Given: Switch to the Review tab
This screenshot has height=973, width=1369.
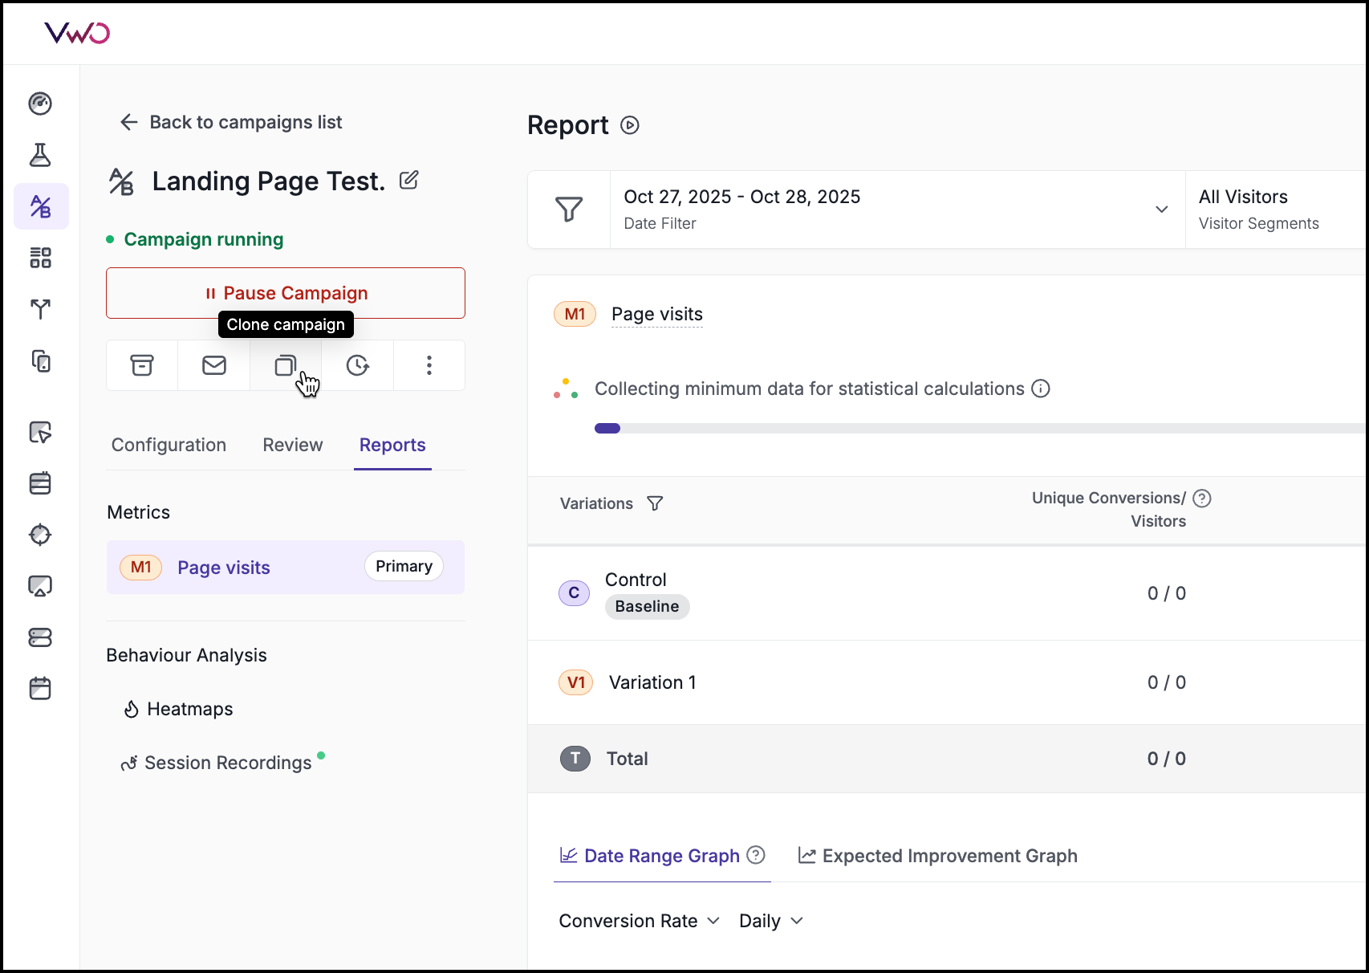Looking at the screenshot, I should [x=293, y=445].
